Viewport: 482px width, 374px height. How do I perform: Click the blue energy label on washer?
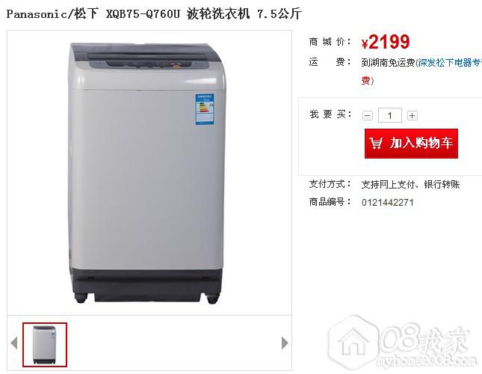pyautogui.click(x=205, y=109)
